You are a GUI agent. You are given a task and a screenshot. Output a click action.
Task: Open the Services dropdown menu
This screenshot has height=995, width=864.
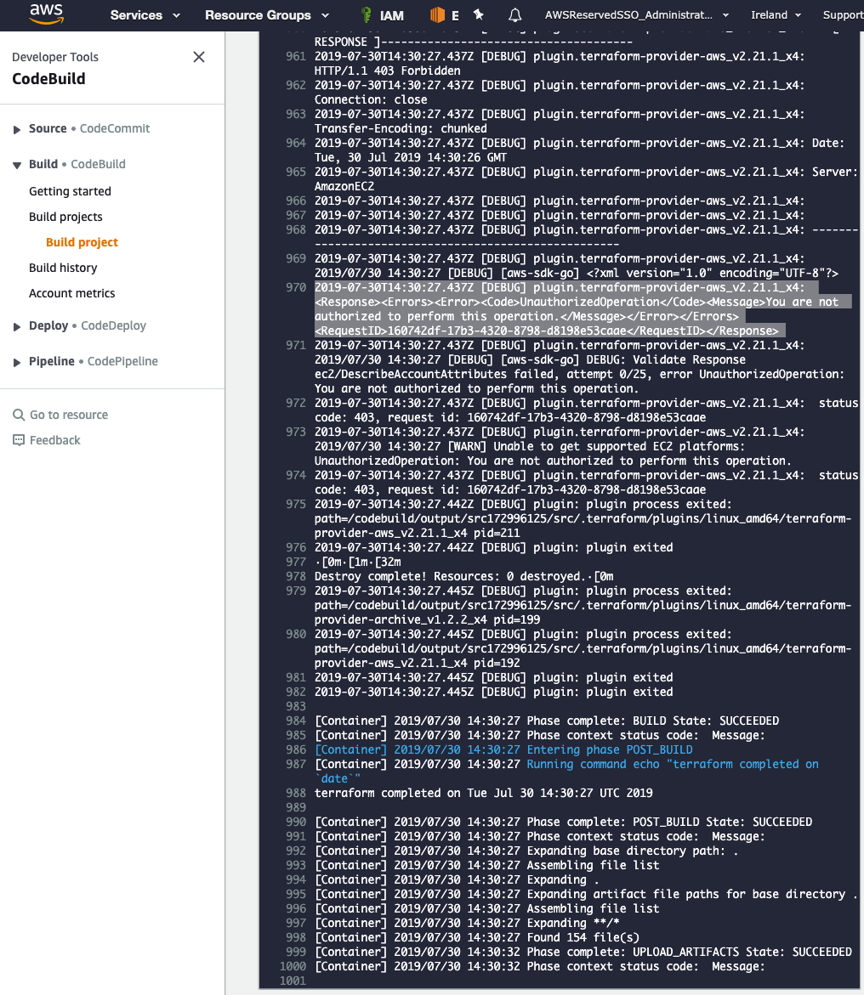point(145,15)
